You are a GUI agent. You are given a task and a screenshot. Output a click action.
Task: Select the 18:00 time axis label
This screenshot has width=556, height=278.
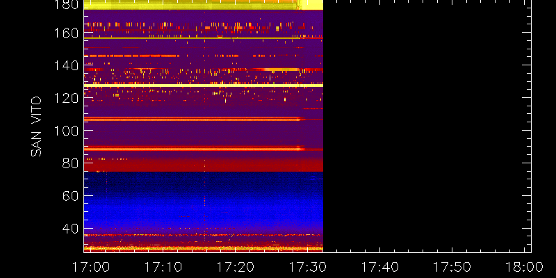click(x=524, y=267)
